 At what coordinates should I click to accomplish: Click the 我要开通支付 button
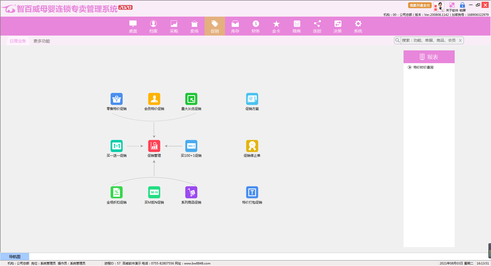tap(420, 5)
